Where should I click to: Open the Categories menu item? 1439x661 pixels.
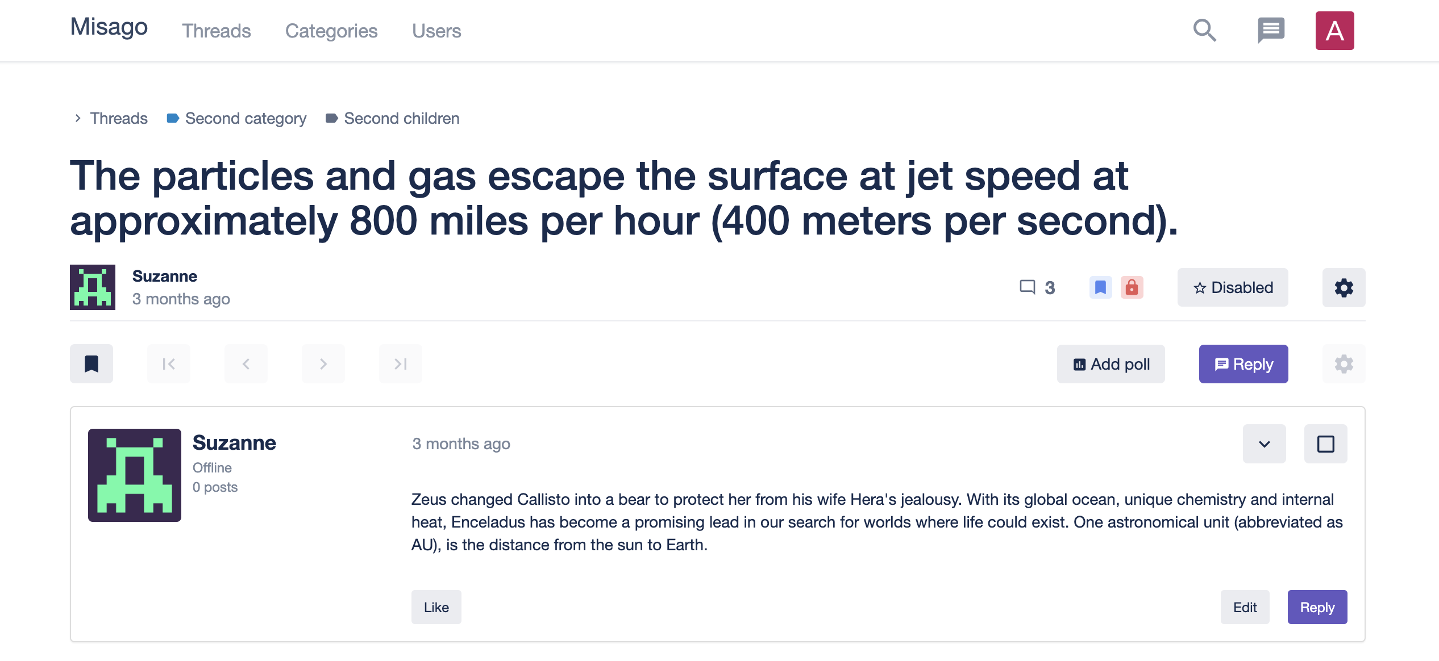pos(331,31)
